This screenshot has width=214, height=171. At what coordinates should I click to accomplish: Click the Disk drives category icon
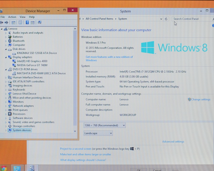tap(10, 49)
